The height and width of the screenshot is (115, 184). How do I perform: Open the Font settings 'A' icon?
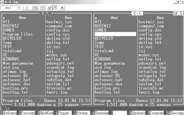tap(62, 8)
